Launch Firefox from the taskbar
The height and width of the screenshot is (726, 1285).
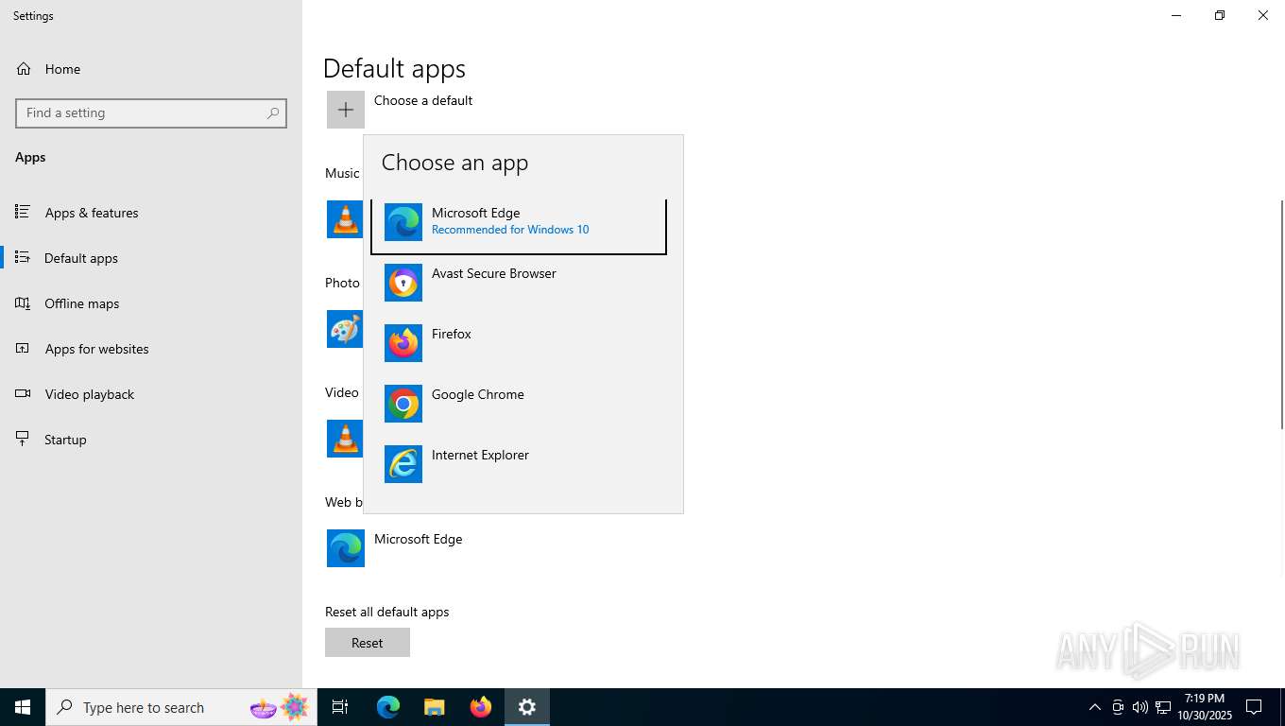(x=481, y=707)
